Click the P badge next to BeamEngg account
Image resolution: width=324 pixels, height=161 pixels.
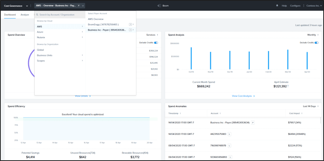pyautogui.click(x=130, y=24)
